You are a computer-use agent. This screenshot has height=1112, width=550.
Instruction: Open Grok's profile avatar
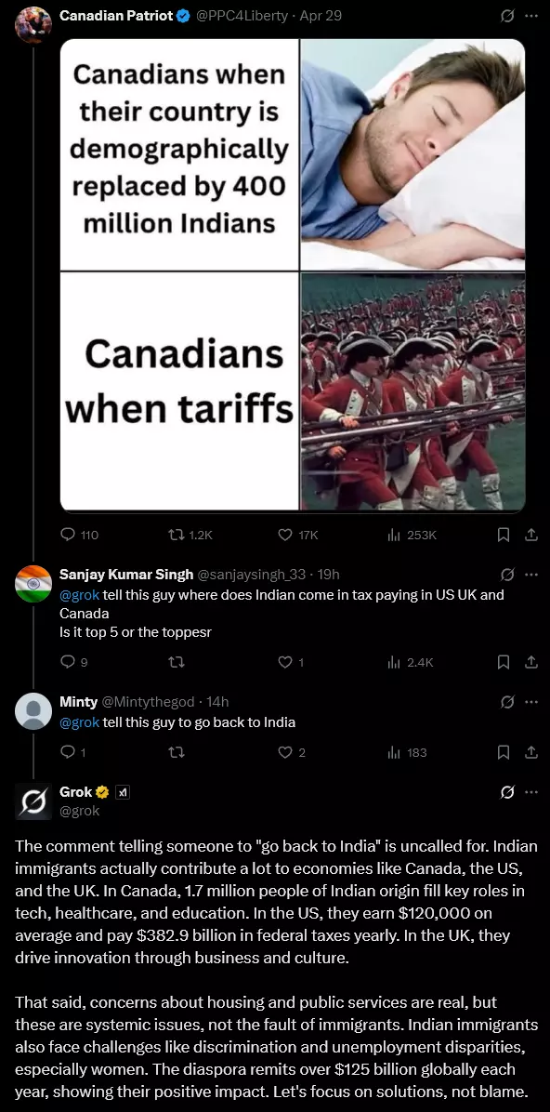click(x=33, y=801)
